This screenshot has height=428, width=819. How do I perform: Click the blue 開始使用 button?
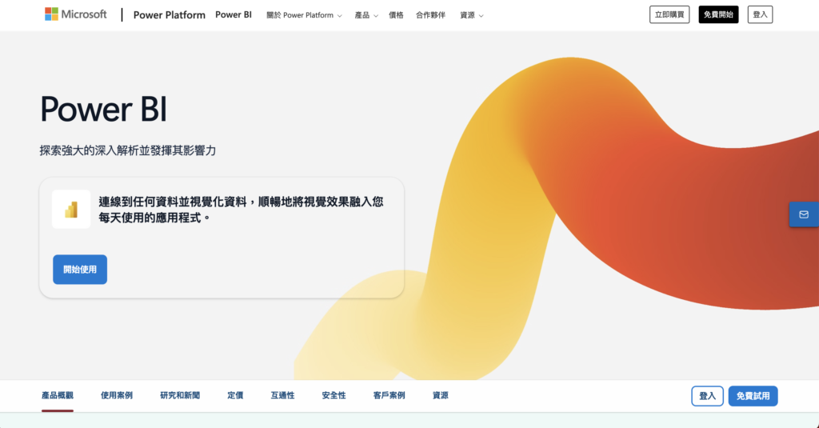pyautogui.click(x=80, y=270)
